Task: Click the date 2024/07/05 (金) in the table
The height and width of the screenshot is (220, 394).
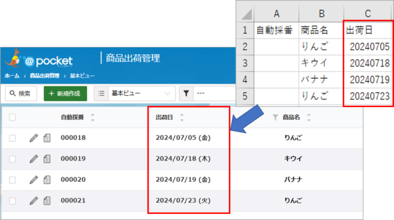Action: (183, 138)
